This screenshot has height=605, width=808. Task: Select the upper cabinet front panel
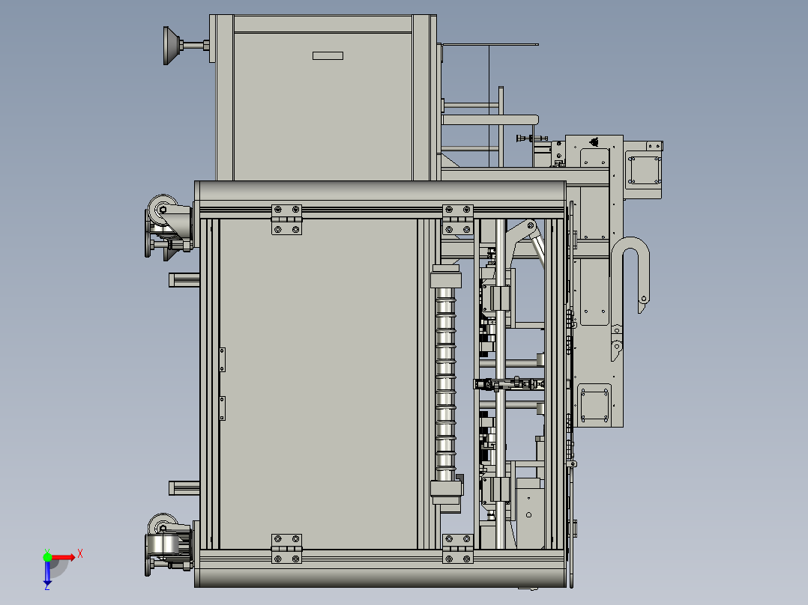coord(323,106)
